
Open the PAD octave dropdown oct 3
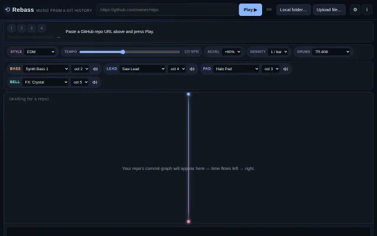tap(270, 69)
